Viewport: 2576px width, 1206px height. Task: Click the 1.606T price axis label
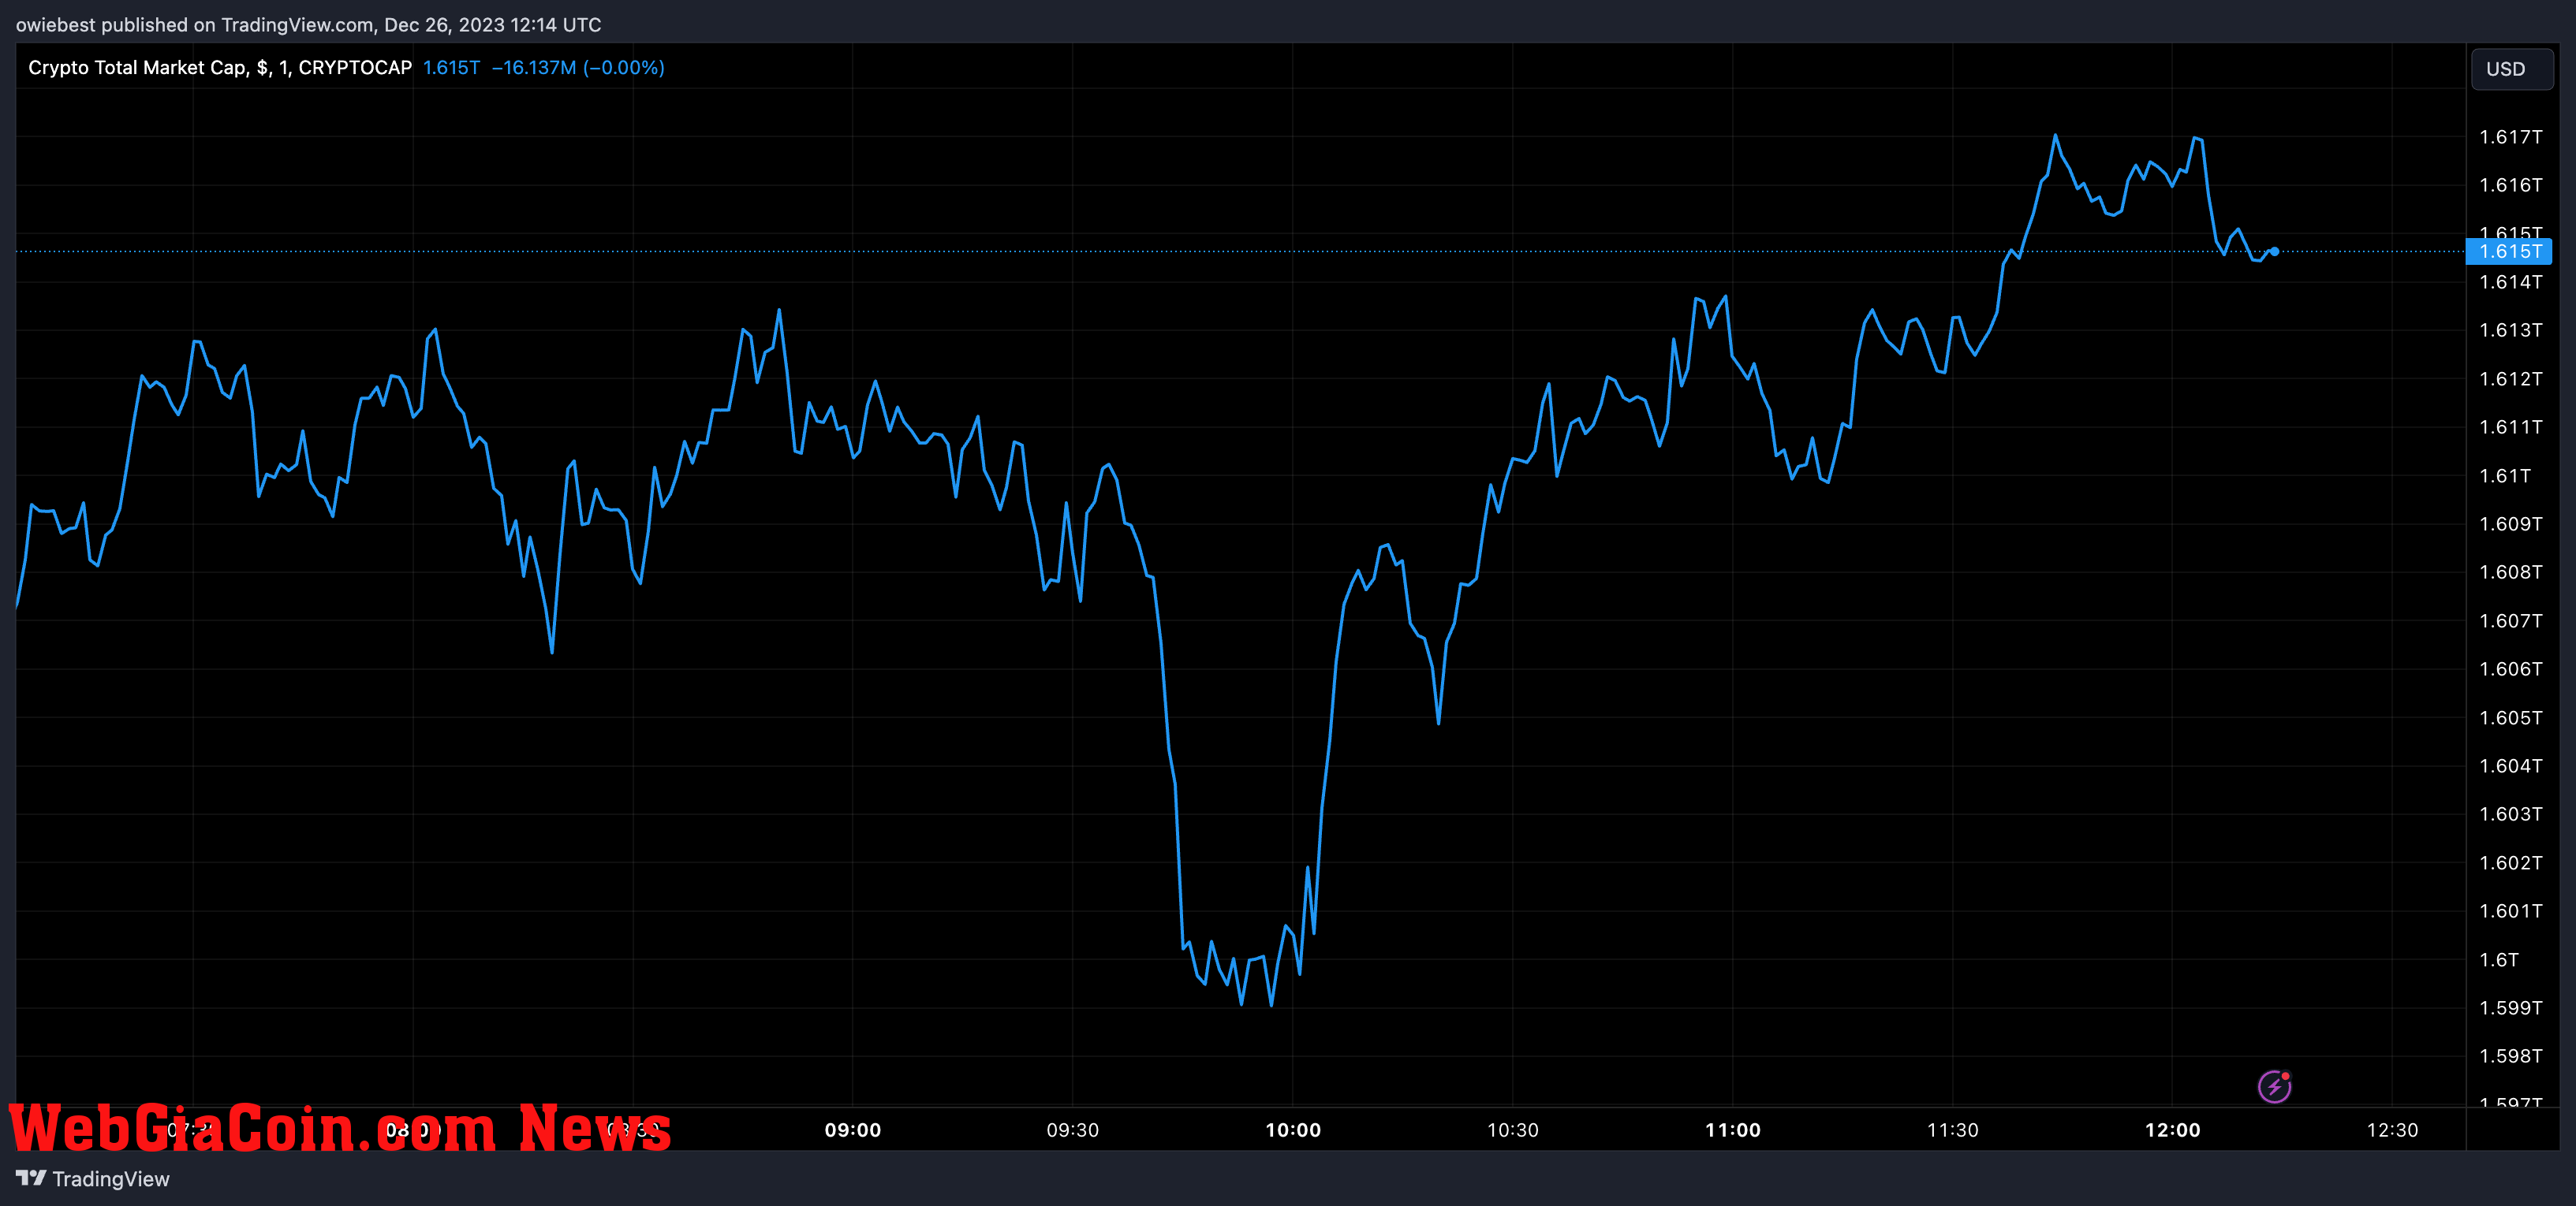(2510, 668)
